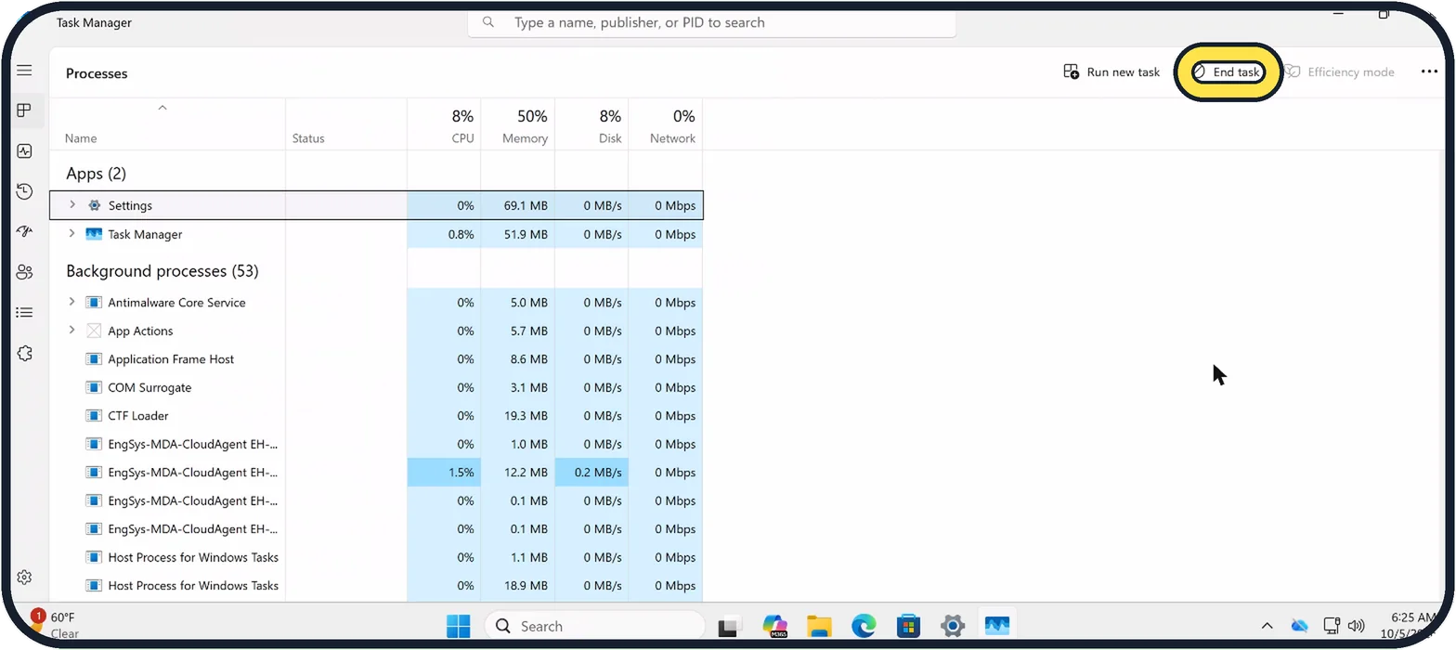Click the Run new task button
This screenshot has height=650, width=1456.
tap(1111, 71)
